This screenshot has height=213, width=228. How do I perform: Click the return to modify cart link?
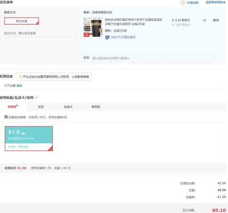coord(216,2)
